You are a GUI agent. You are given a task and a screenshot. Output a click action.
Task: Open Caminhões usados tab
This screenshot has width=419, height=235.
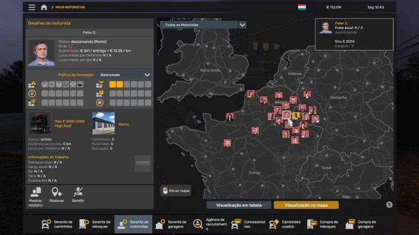pyautogui.click(x=285, y=224)
